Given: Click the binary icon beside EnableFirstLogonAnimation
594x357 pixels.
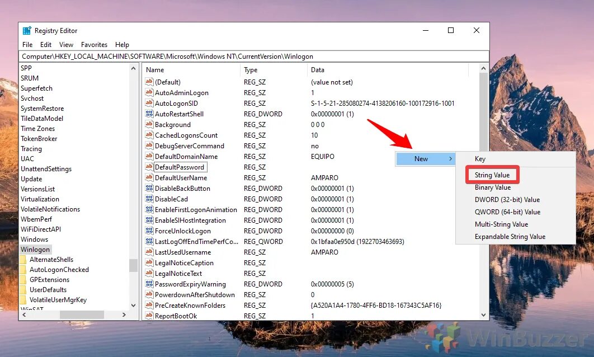Looking at the screenshot, I should [149, 209].
